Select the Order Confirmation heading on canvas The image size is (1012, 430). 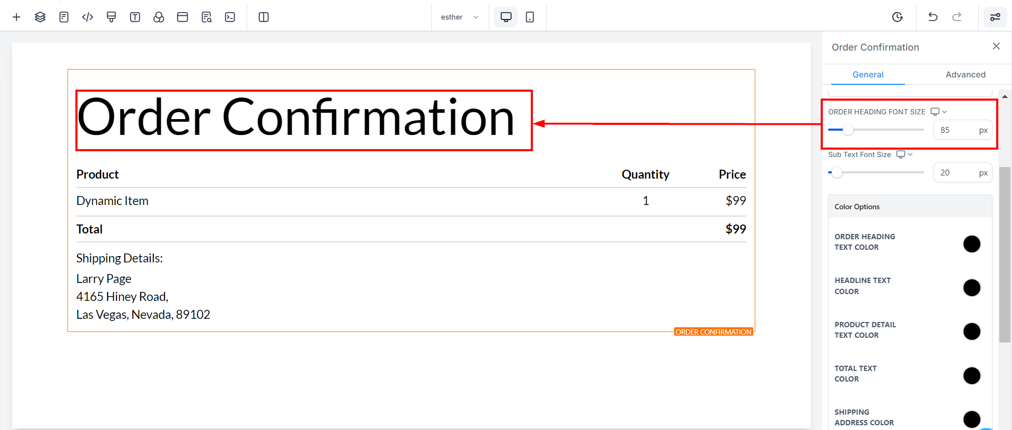[x=296, y=118]
